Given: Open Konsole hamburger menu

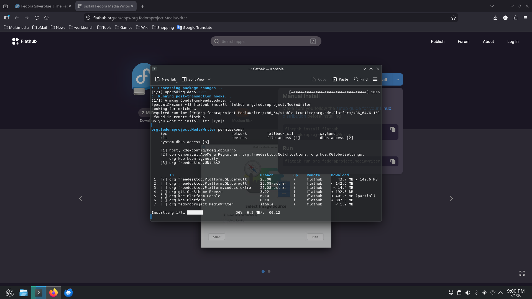Looking at the screenshot, I should click(x=375, y=79).
